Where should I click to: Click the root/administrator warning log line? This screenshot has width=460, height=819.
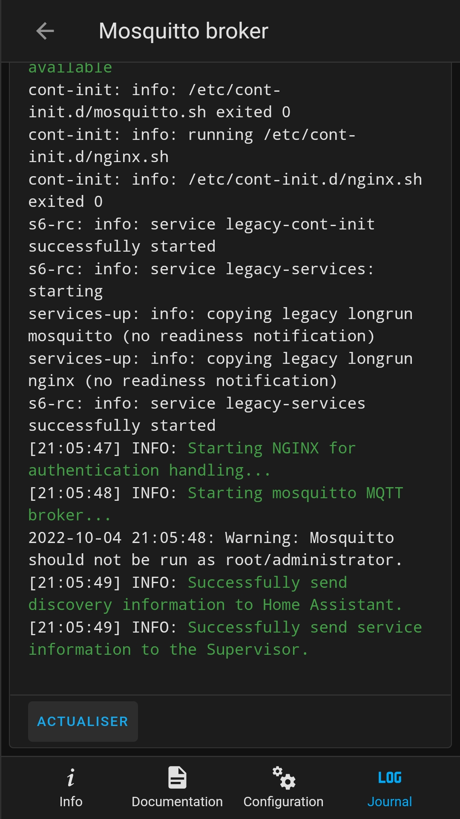click(216, 549)
